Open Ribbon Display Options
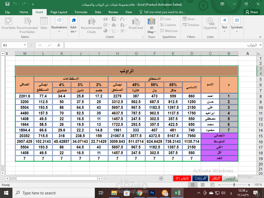264x198 pixels. coord(222,4)
